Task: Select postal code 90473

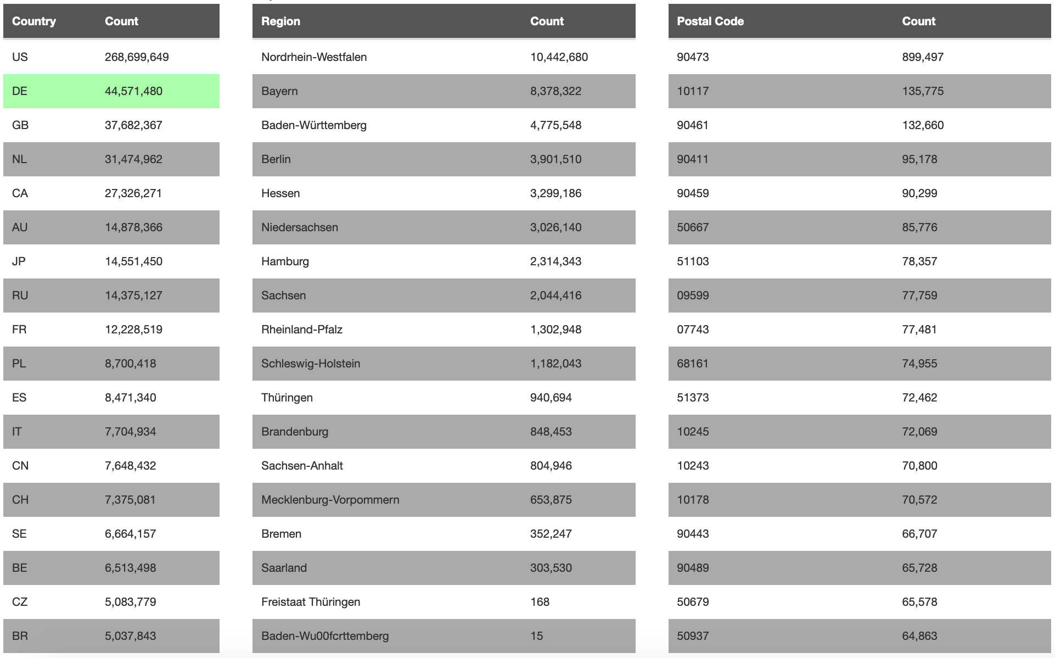Action: point(693,57)
